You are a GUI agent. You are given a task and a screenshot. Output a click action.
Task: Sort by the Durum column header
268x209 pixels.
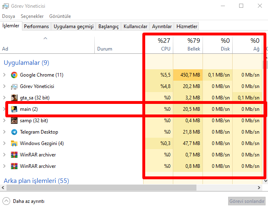(119, 45)
